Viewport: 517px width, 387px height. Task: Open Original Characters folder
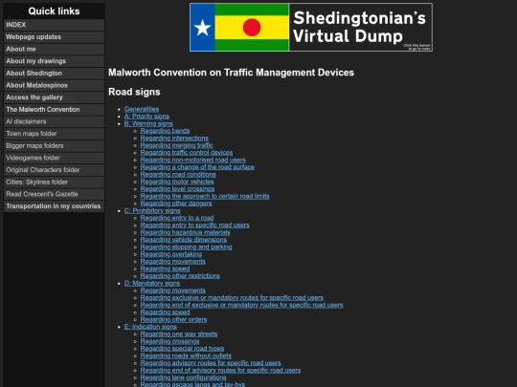point(54,170)
